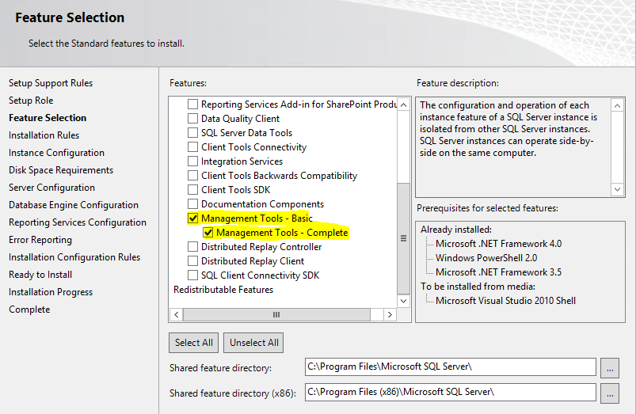Screen dimensions: 636x414
Task: Click the features list scroll-right arrow
Action: [x=390, y=315]
